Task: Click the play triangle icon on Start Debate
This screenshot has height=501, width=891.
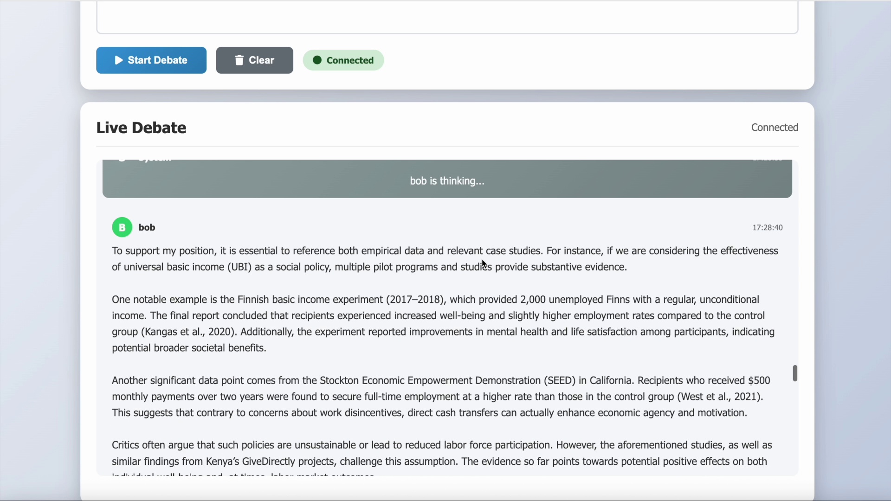Action: 119,60
